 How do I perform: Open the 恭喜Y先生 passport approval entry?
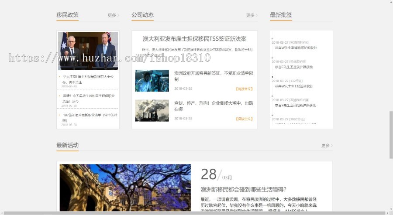click(x=295, y=106)
